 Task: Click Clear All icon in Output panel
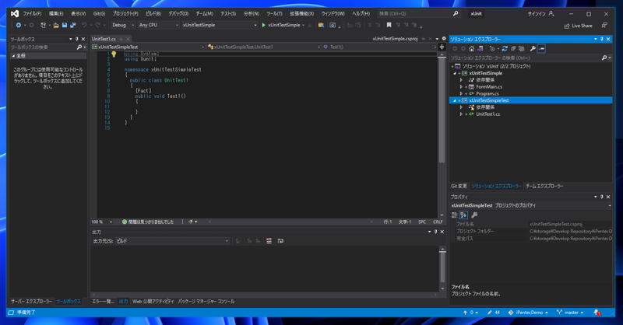pos(269,241)
